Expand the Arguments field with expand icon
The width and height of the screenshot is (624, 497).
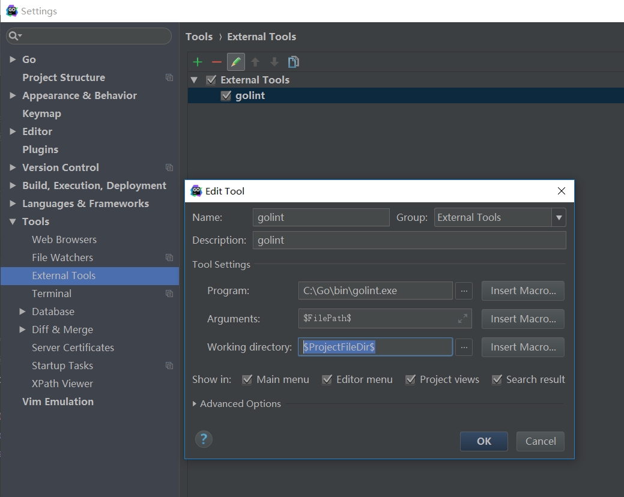point(462,319)
